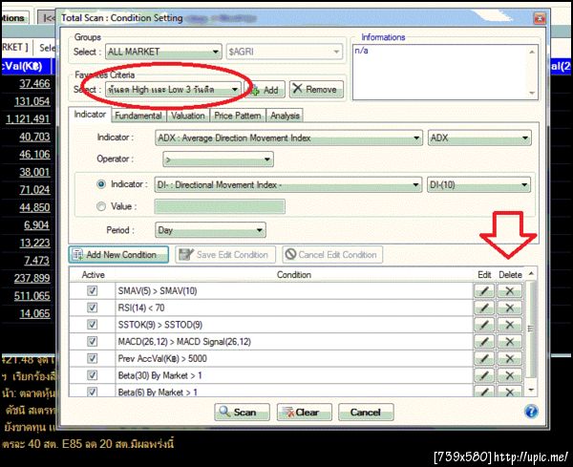Switch to the Fundamental tab

(138, 116)
